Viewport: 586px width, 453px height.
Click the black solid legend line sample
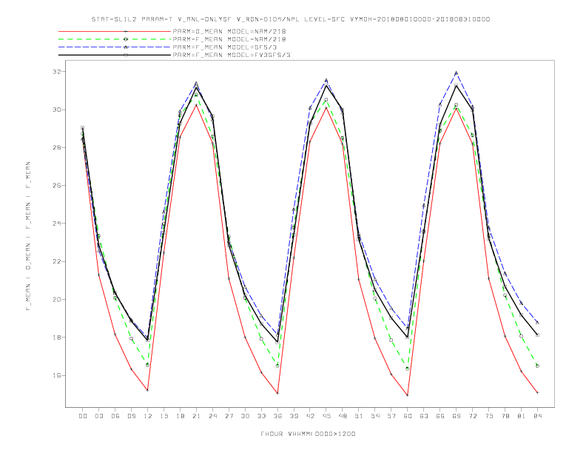click(x=115, y=55)
